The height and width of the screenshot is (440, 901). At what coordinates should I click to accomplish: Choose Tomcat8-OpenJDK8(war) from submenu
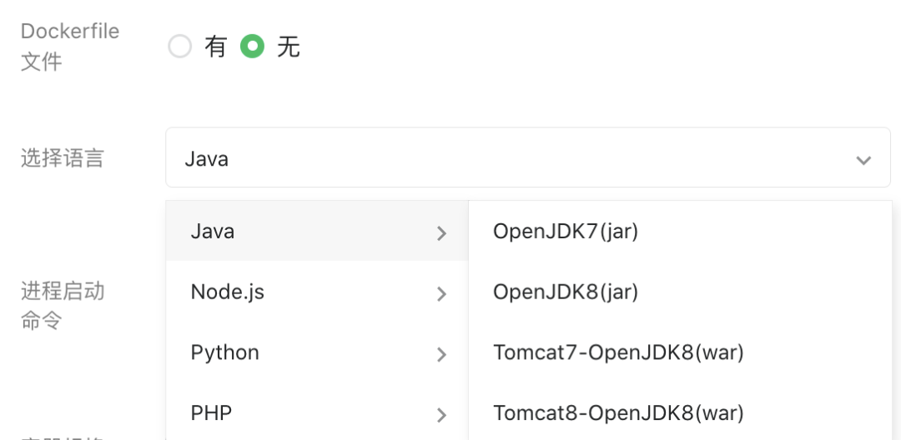tap(618, 412)
